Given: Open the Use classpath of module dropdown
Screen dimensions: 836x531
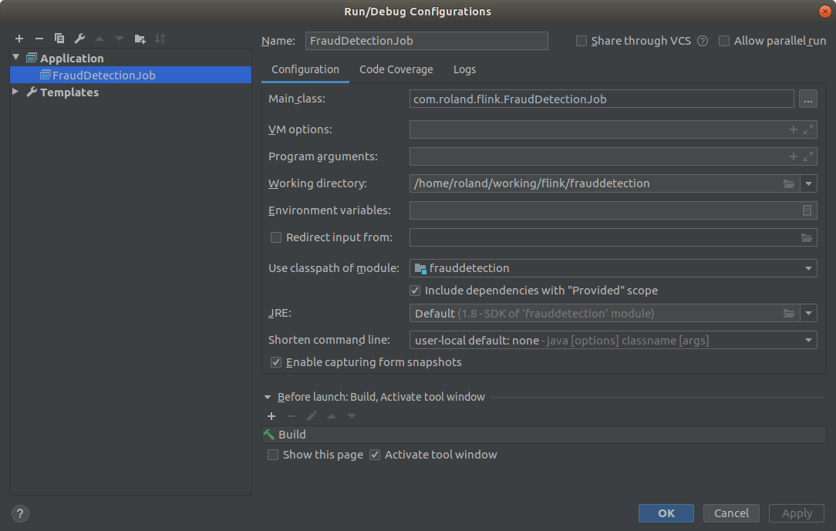Looking at the screenshot, I should [808, 268].
